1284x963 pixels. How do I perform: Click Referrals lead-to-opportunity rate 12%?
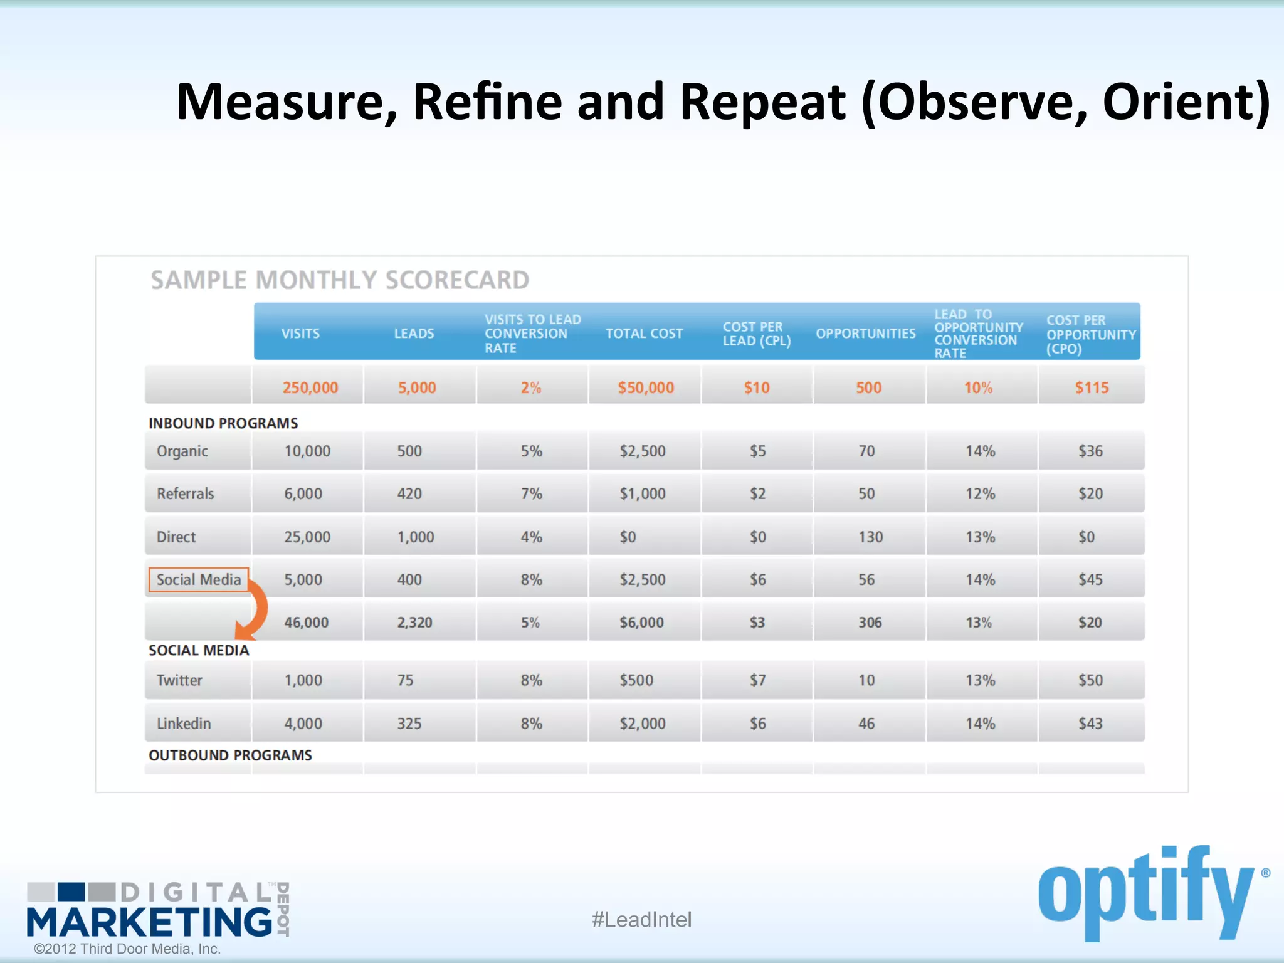[980, 494]
